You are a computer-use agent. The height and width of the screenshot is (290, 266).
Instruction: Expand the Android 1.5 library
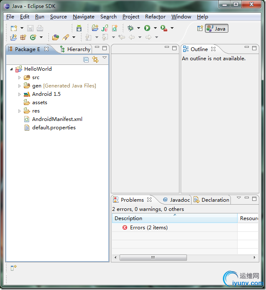click(x=19, y=94)
